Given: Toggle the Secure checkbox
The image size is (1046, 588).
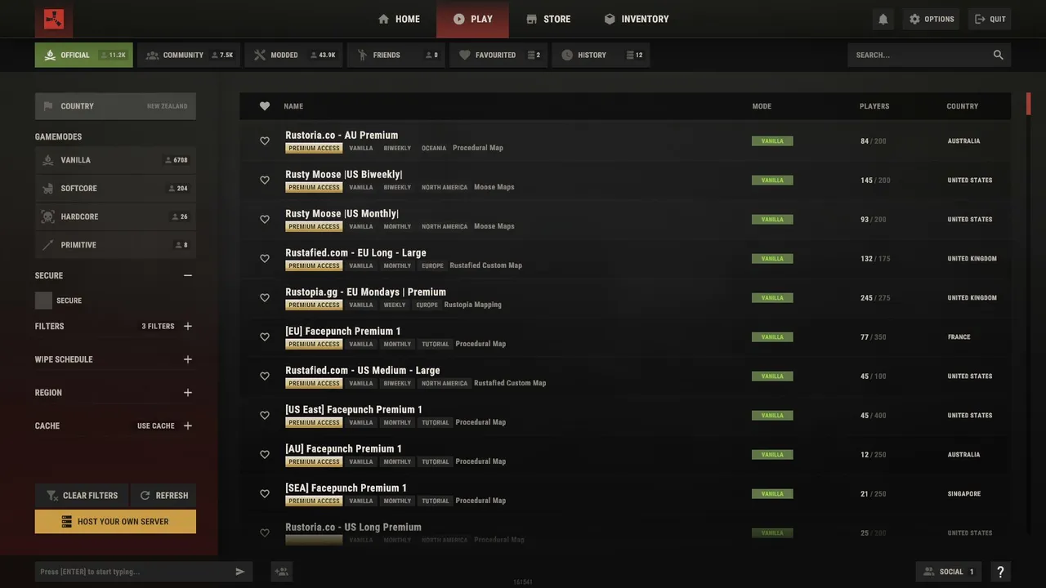Looking at the screenshot, I should pos(43,301).
